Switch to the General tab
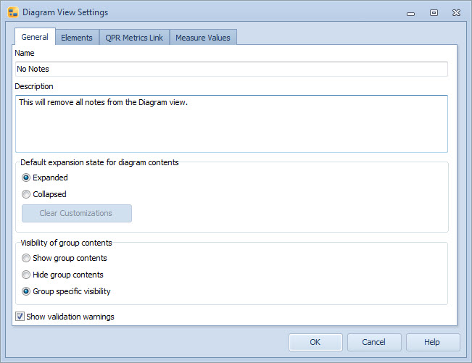 (35, 37)
